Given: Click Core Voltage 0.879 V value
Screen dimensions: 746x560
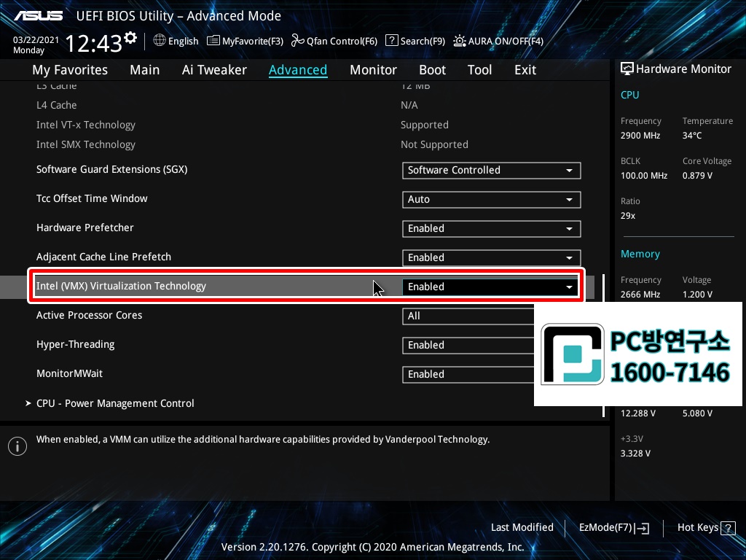Looking at the screenshot, I should coord(697,176).
